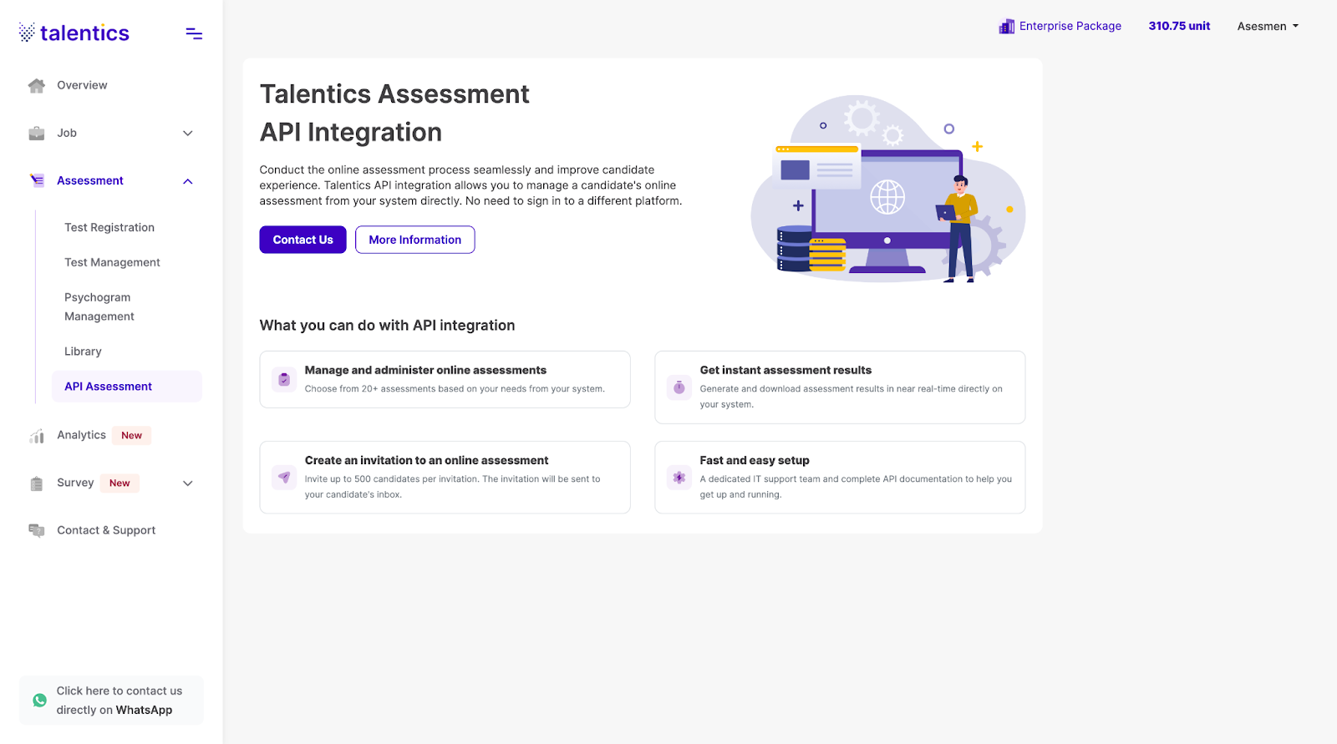The height and width of the screenshot is (744, 1337).
Task: Click the Analytics bar chart icon
Action: [37, 436]
